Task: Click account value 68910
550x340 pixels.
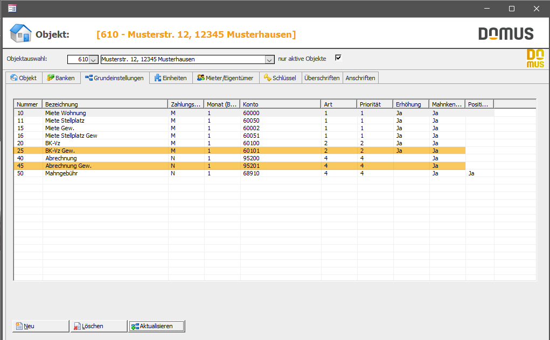Action: click(251, 173)
